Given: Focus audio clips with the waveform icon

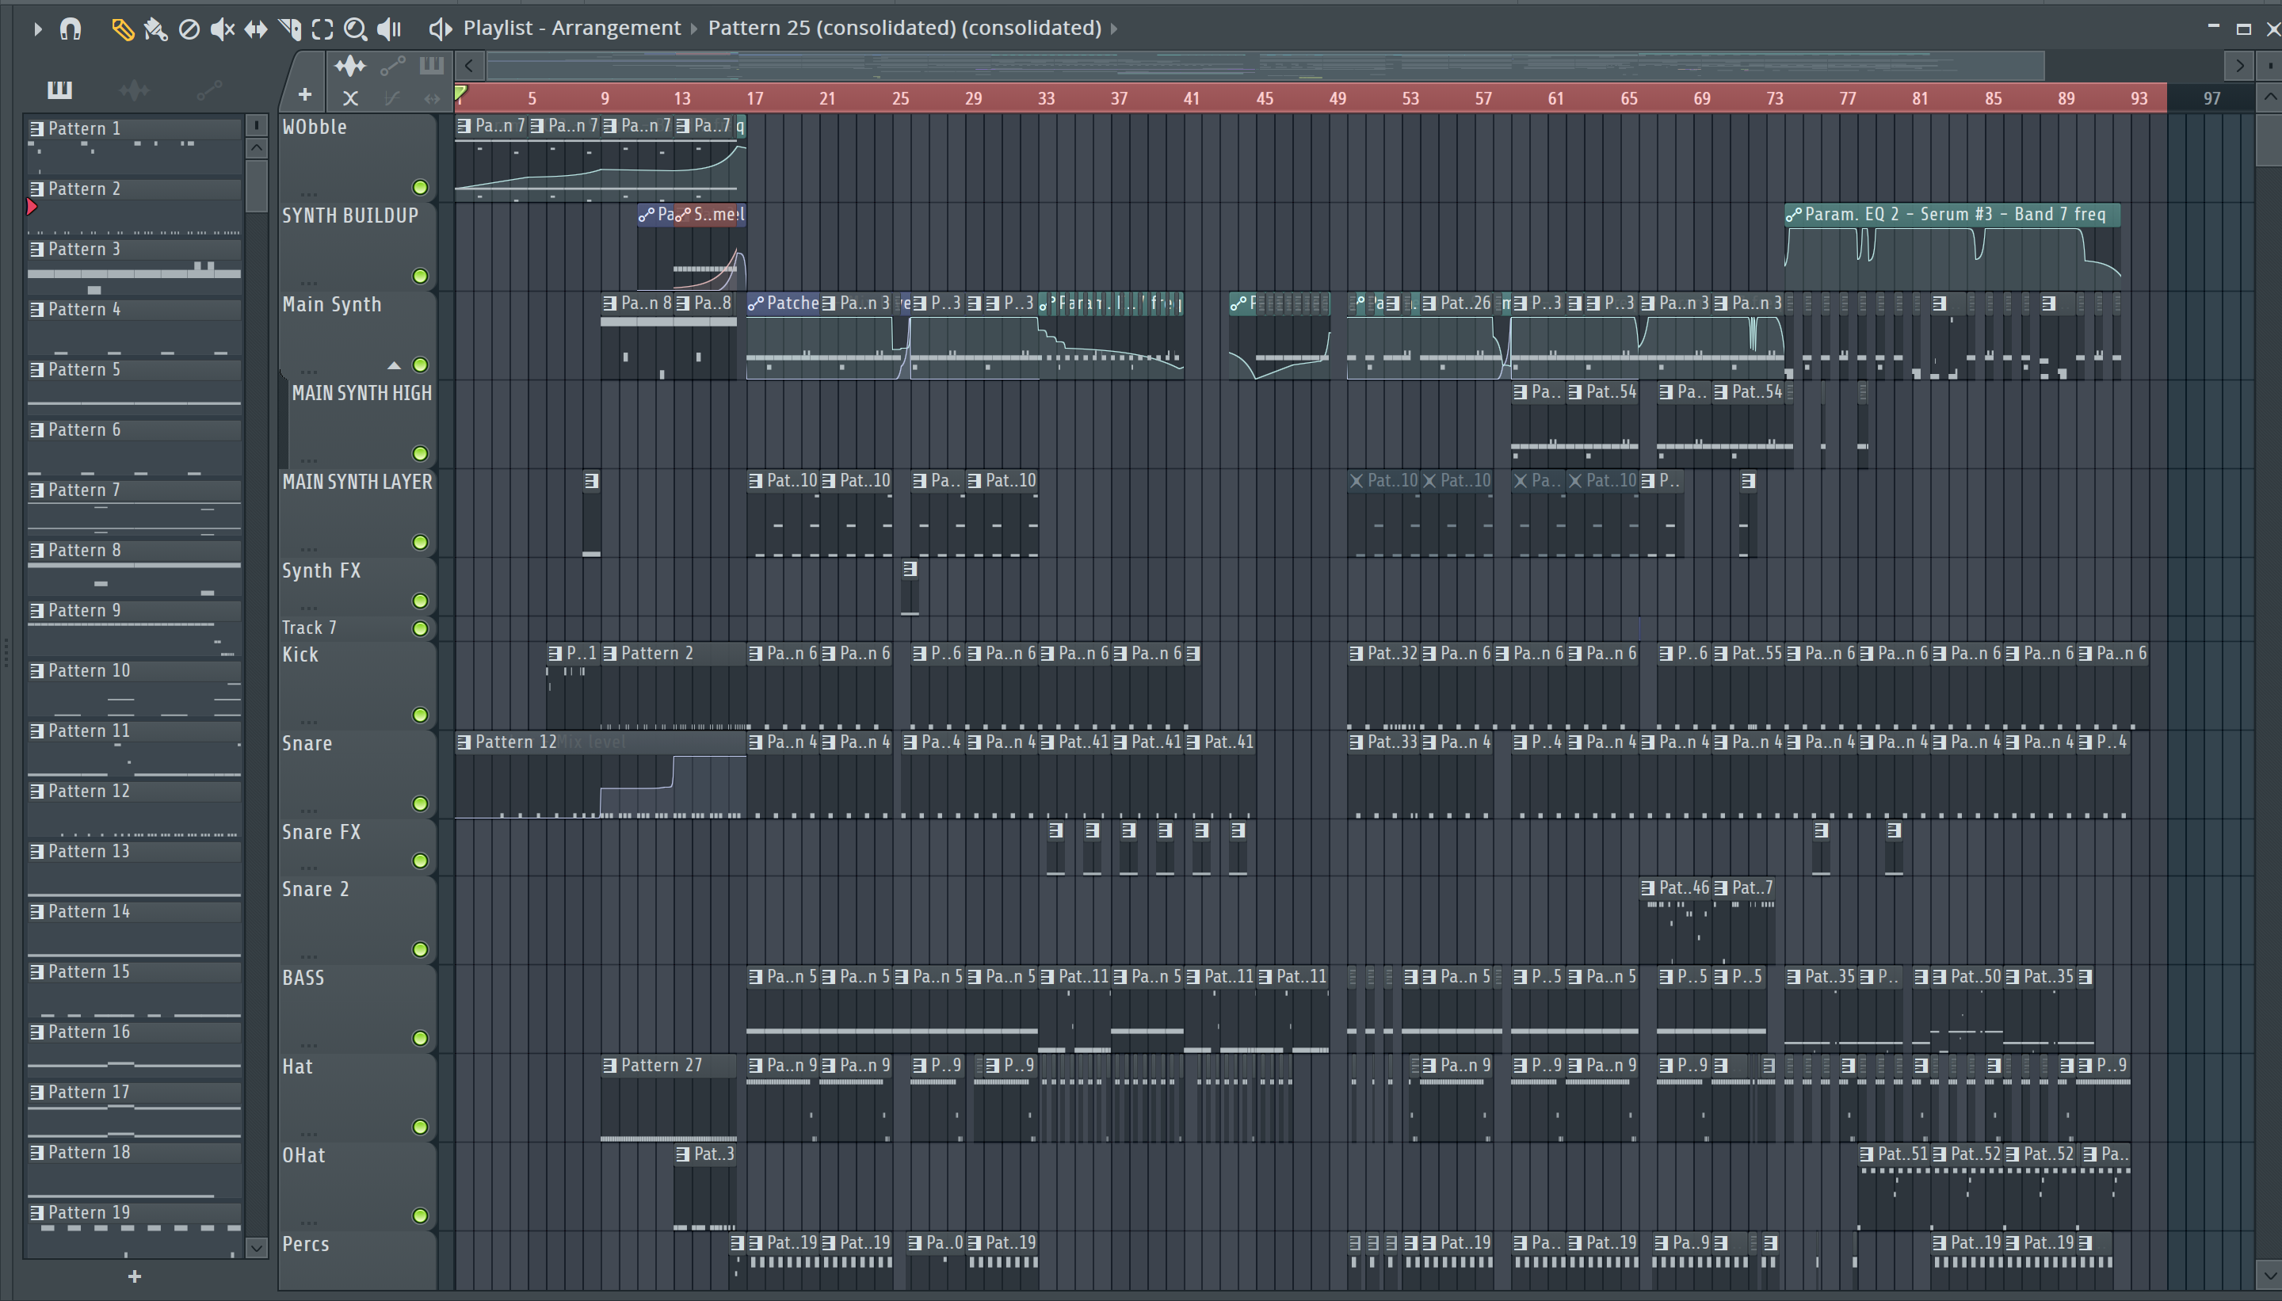Looking at the screenshot, I should point(349,65).
